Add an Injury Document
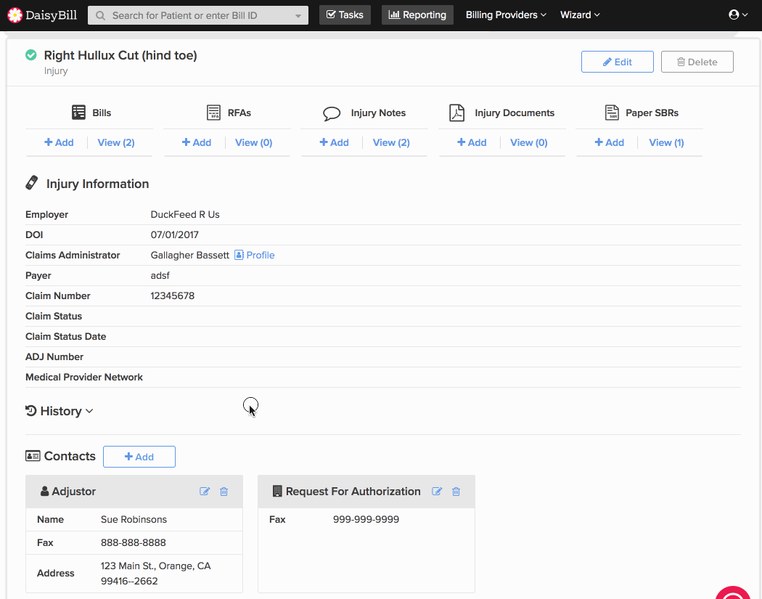The height and width of the screenshot is (599, 762). click(472, 142)
